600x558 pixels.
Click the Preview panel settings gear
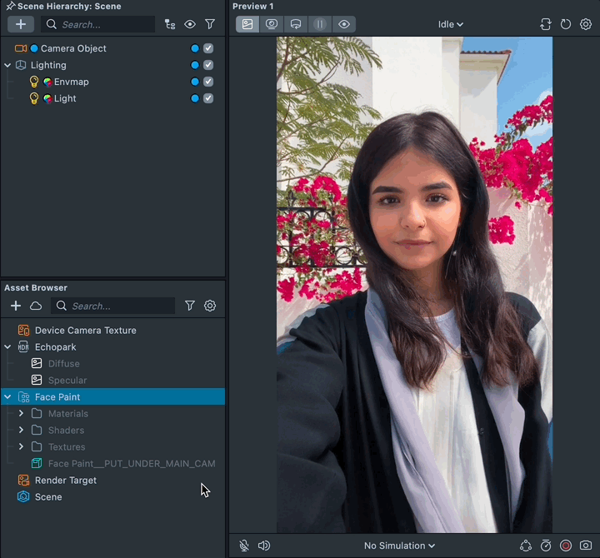pyautogui.click(x=586, y=24)
